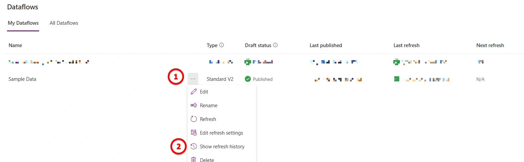Click the green Published checkmark icon
The width and height of the screenshot is (524, 162).
pos(248,79)
